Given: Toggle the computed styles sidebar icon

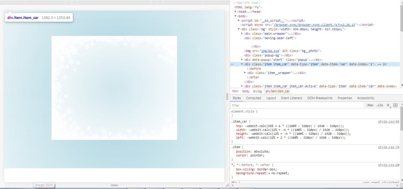Looking at the screenshot, I should [x=395, y=105].
